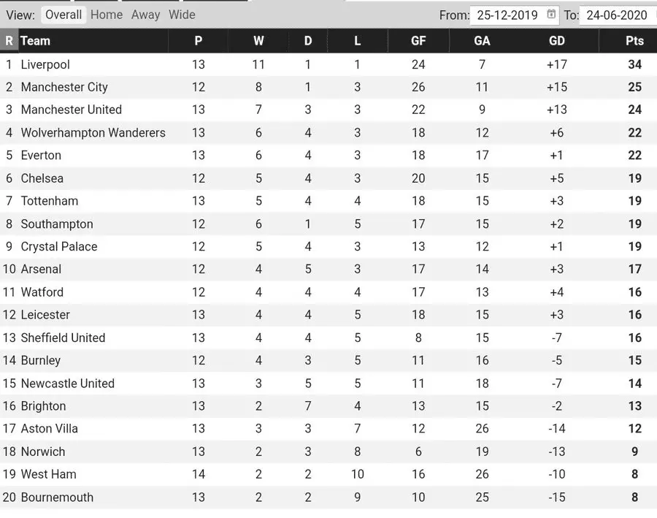657x518 pixels.
Task: Click the W column header
Action: pyautogui.click(x=258, y=41)
